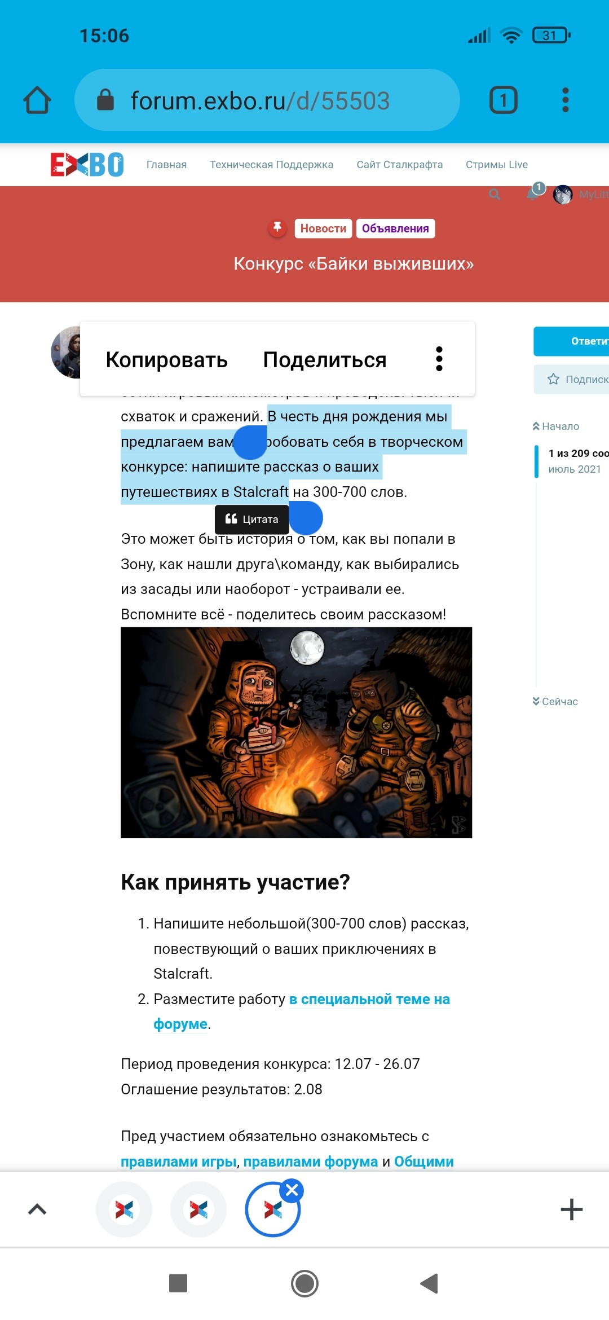Click the Цитата quote button
The width and height of the screenshot is (609, 1320).
[251, 519]
